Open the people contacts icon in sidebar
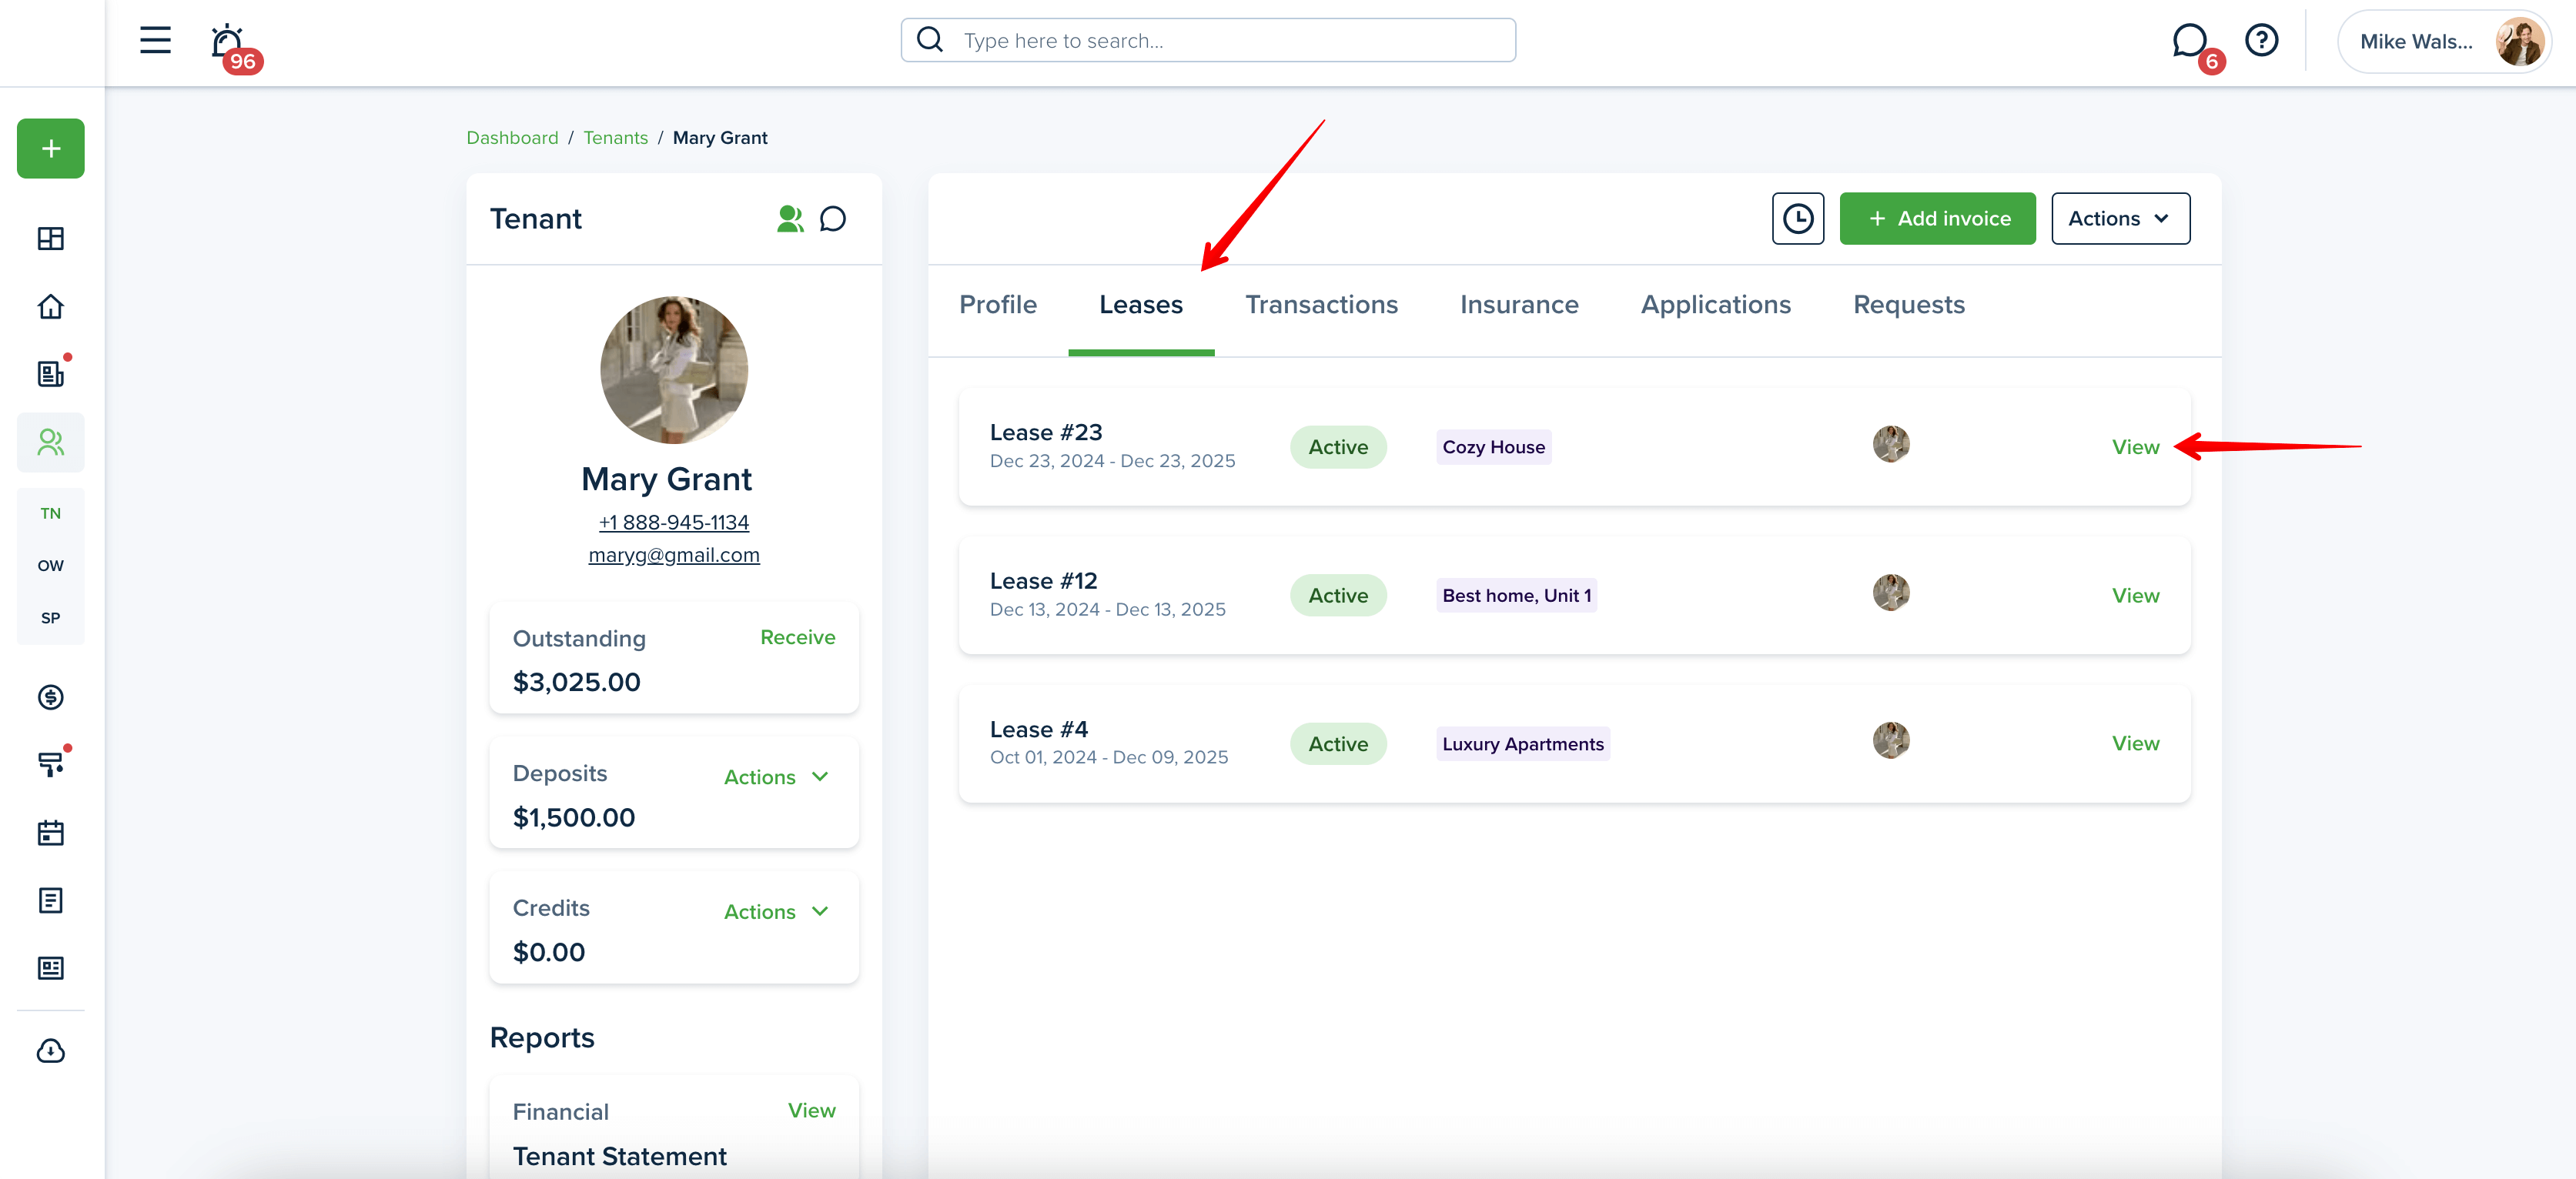2576x1179 pixels. point(51,442)
